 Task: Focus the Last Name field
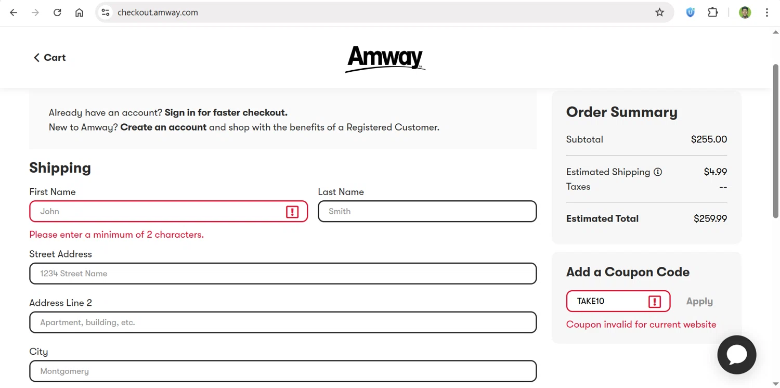point(427,211)
